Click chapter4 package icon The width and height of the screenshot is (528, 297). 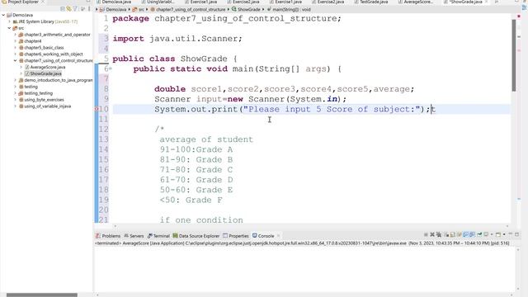21,41
